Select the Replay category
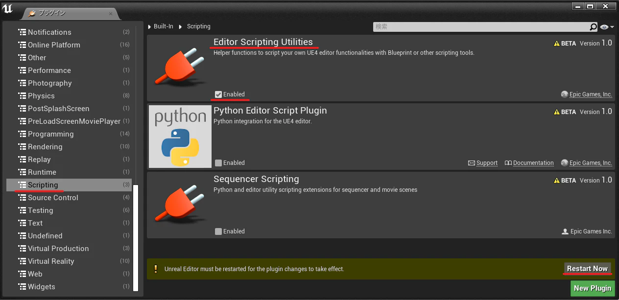Screen dimensions: 619x300 pos(69,160)
